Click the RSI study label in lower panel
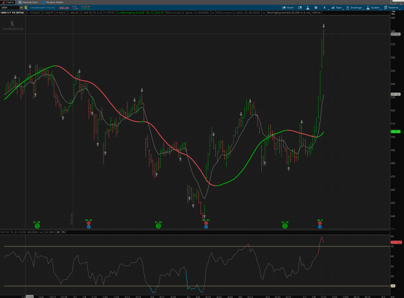Viewport: 404px width, 298px height. [21, 232]
